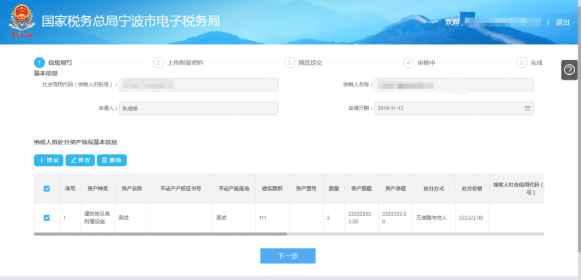The image size is (581, 280).
Task: Click the tax bureau emblem logo
Action: click(x=22, y=21)
